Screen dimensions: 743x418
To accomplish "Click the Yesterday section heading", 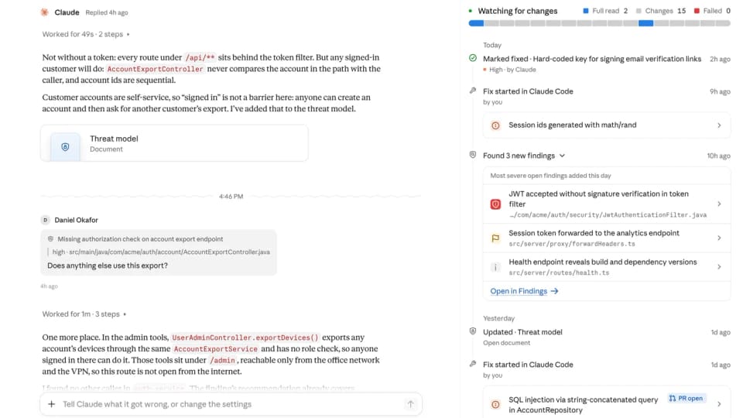I will pos(498,318).
